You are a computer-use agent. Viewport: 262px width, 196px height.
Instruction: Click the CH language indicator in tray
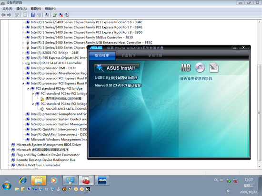216,180
